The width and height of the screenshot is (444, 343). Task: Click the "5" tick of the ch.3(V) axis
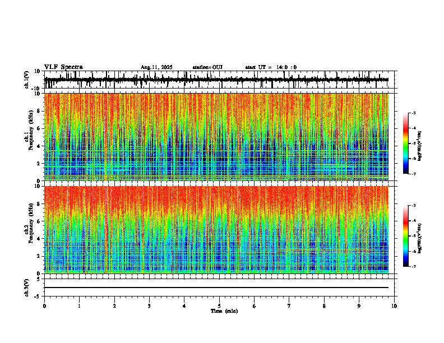pyautogui.click(x=39, y=279)
